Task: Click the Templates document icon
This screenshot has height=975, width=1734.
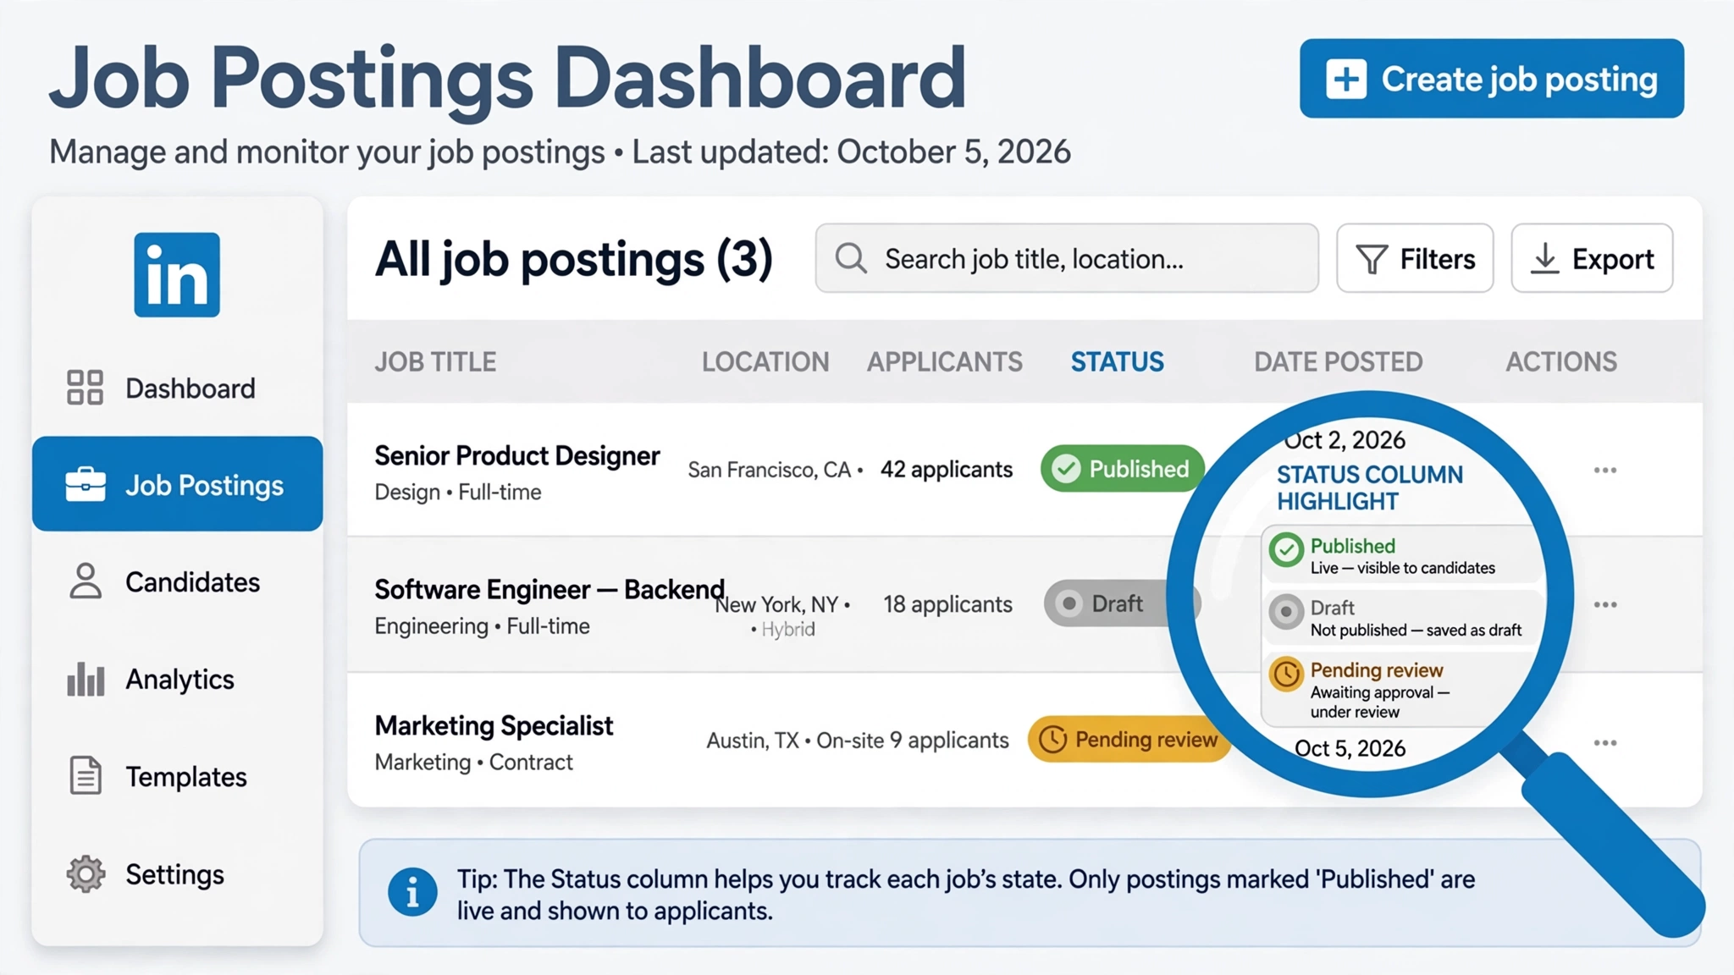Action: pyautogui.click(x=86, y=775)
